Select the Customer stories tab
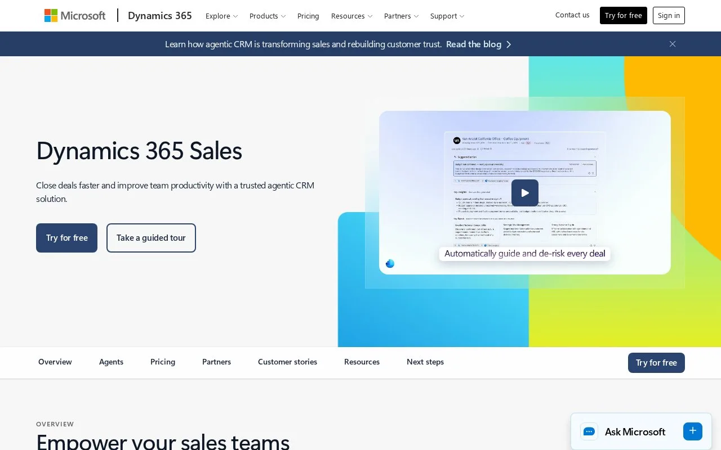Image resolution: width=721 pixels, height=450 pixels. (287, 362)
